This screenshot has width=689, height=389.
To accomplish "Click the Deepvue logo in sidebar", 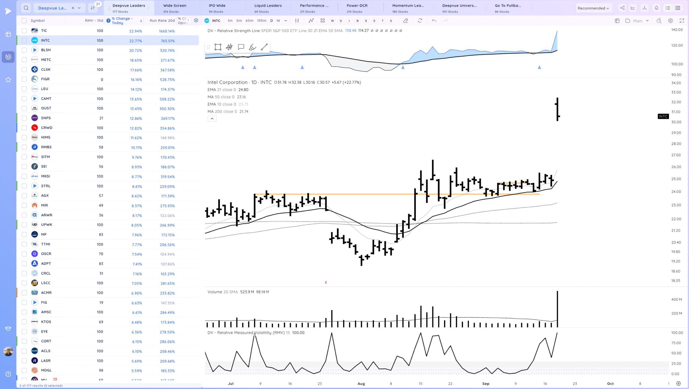I will click(x=8, y=11).
